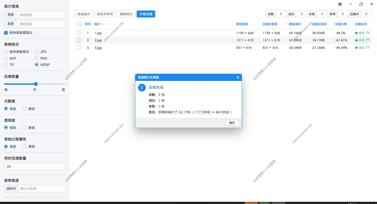Image resolution: width=377 pixels, height=204 pixels.
Task: Click the rotation angle input field
Action: coord(42,188)
